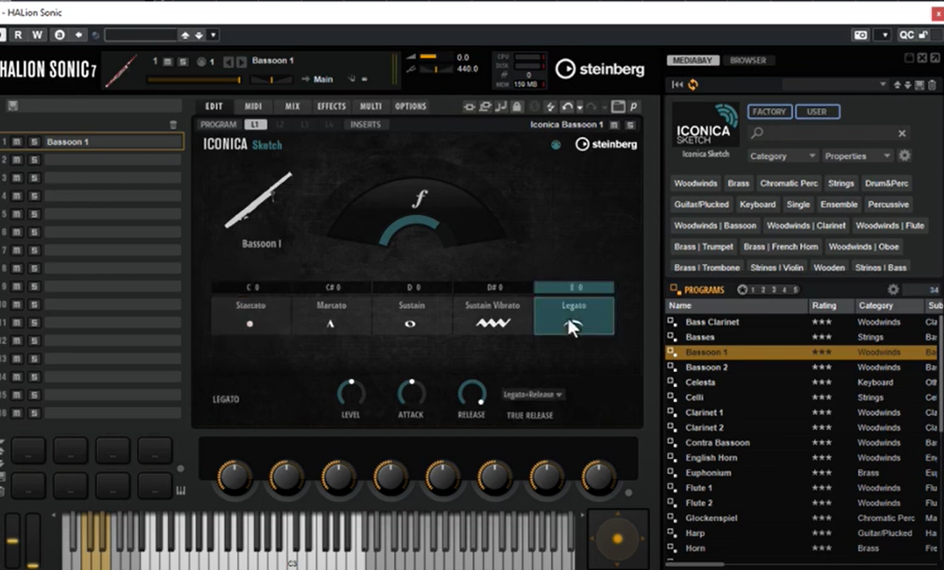Adjust the Legato RELEASE knob
This screenshot has height=570, width=944.
[471, 393]
